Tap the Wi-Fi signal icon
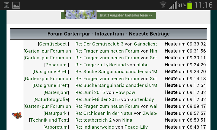217x130 pixels. point(163,5)
